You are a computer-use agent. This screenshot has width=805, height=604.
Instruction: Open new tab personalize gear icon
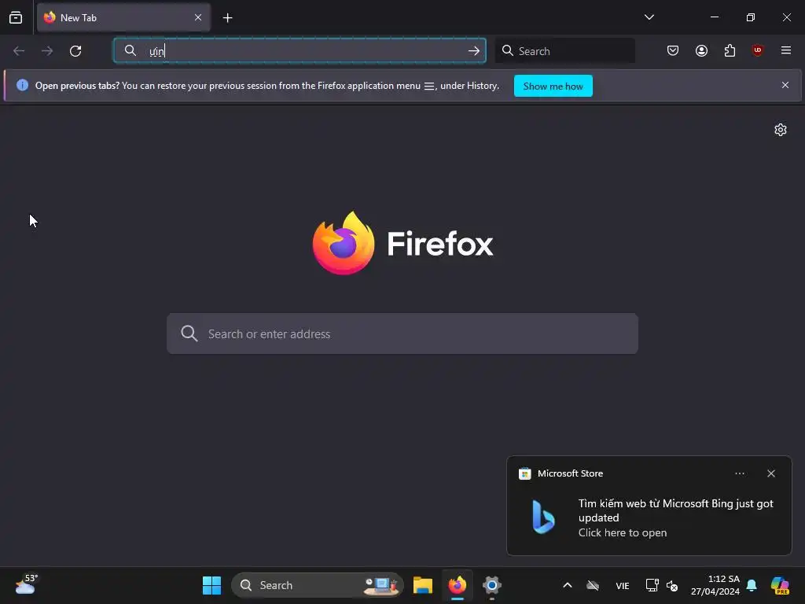coord(781,130)
